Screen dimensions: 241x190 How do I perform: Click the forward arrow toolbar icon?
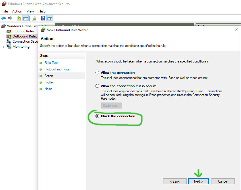pos(10,18)
